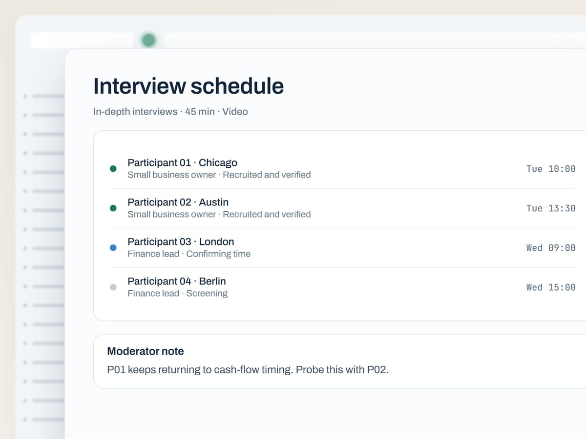The image size is (586, 439).
Task: Select the Wed 09:00 time slot
Action: click(x=551, y=248)
